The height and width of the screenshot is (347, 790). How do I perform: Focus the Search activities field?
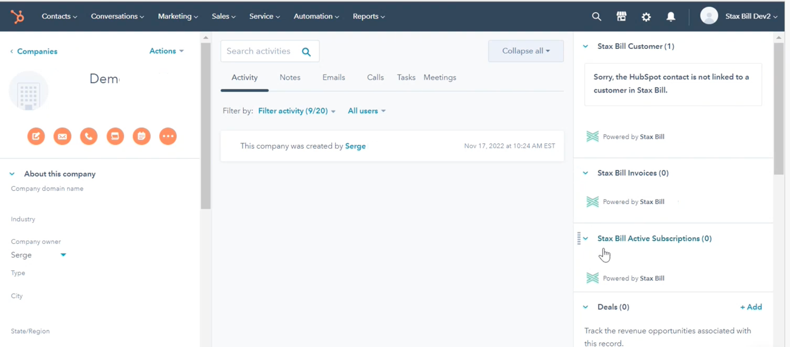tap(270, 51)
